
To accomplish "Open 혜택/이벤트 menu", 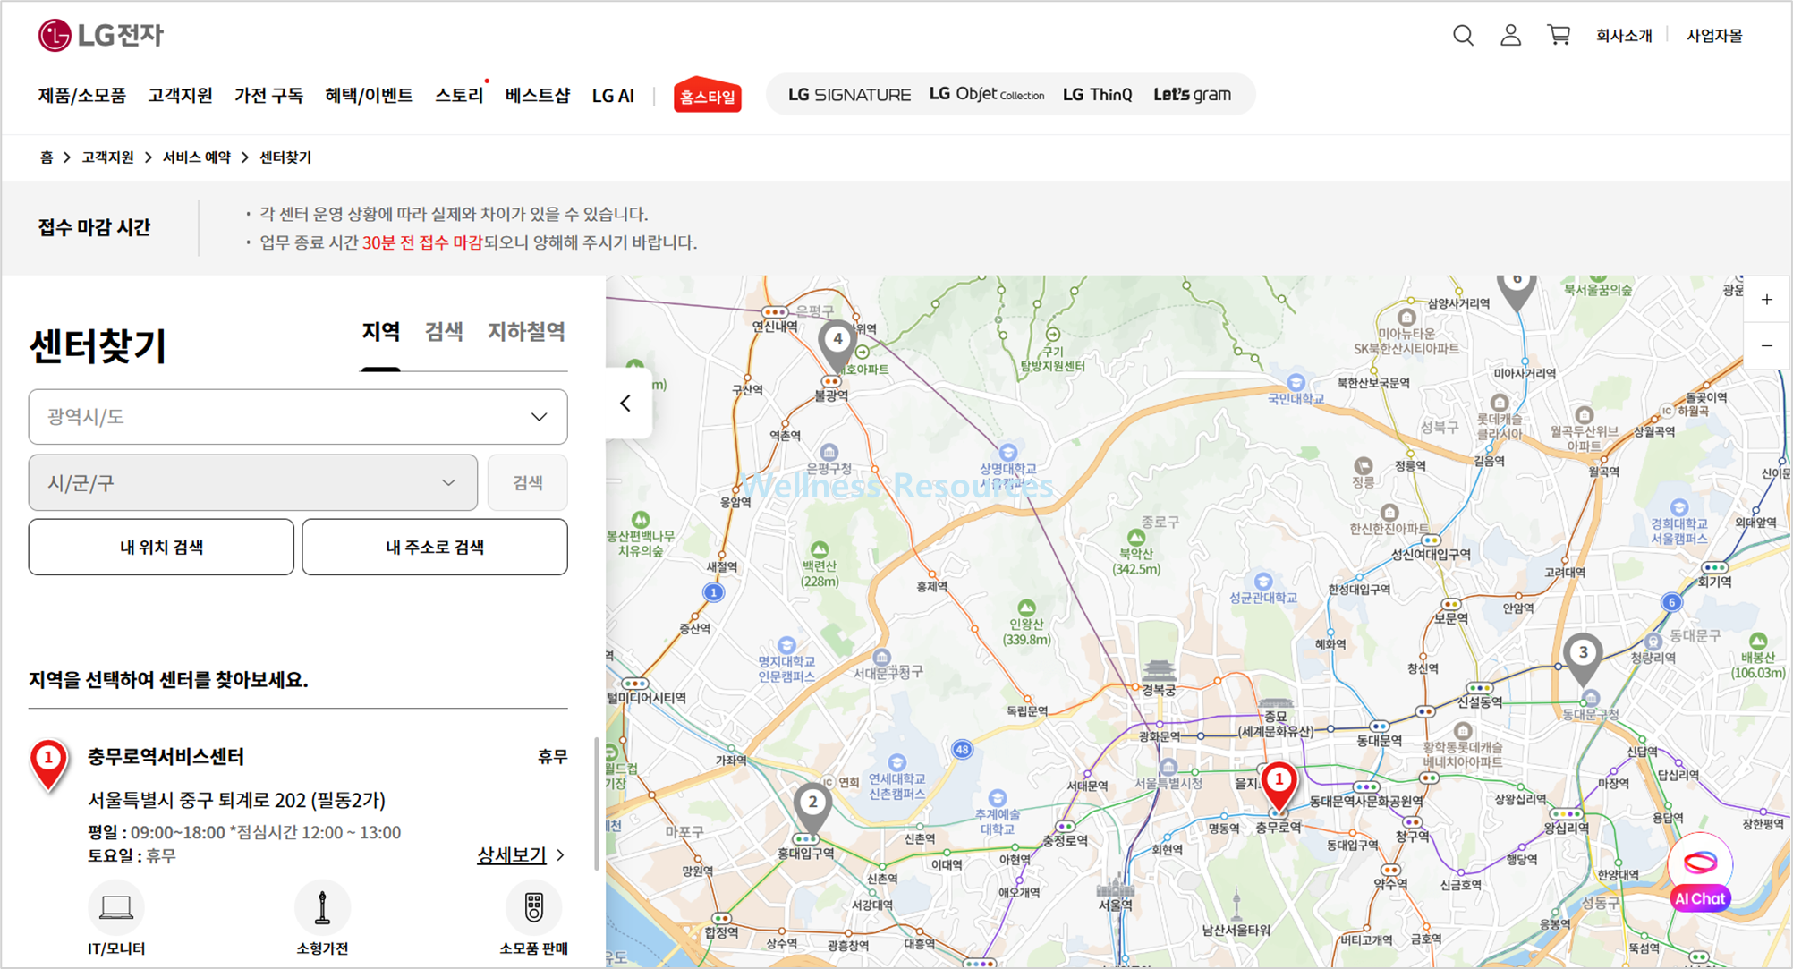I will click(x=369, y=95).
